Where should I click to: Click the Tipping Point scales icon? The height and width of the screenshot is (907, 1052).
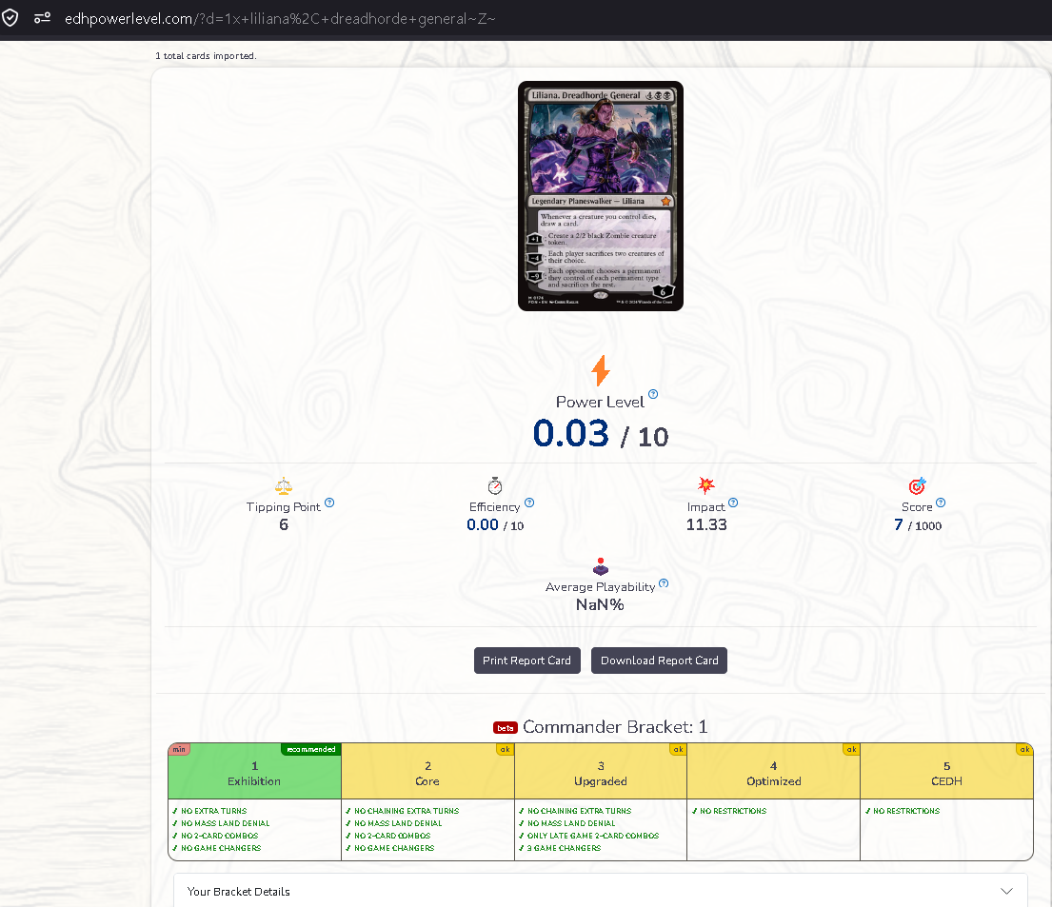point(284,485)
